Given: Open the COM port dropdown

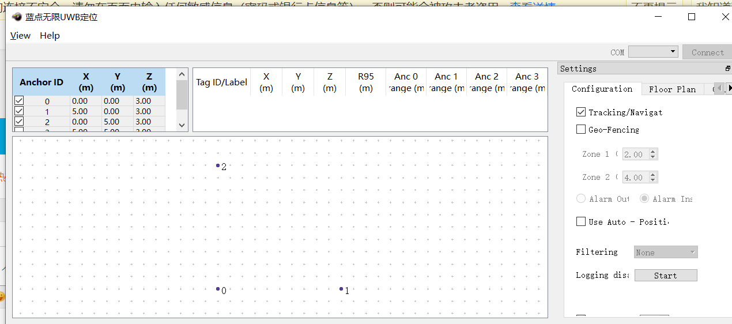Looking at the screenshot, I should coord(653,52).
